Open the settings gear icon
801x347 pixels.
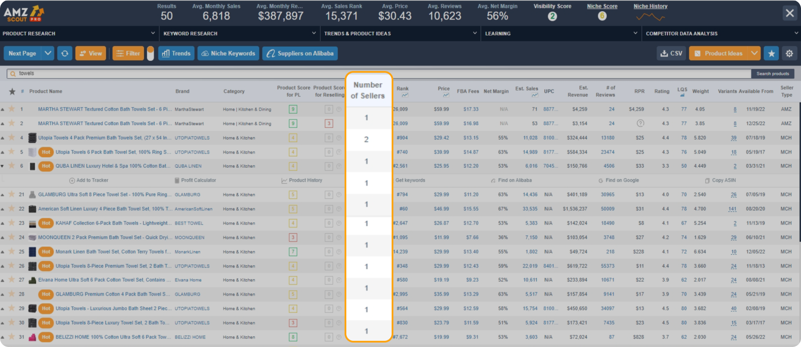789,53
